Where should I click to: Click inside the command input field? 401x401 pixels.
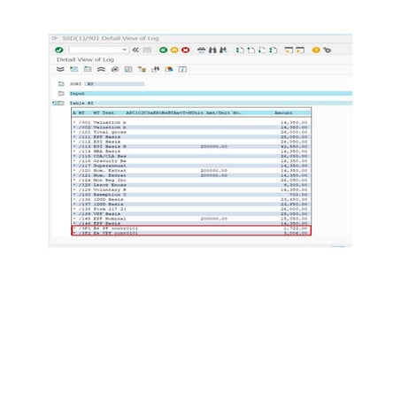click(x=96, y=50)
